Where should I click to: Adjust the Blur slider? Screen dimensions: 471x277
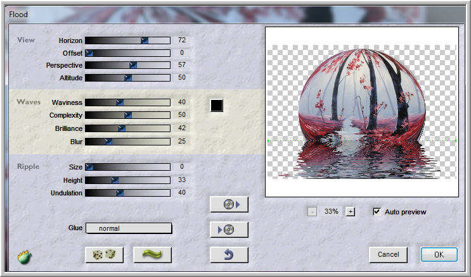click(x=127, y=142)
